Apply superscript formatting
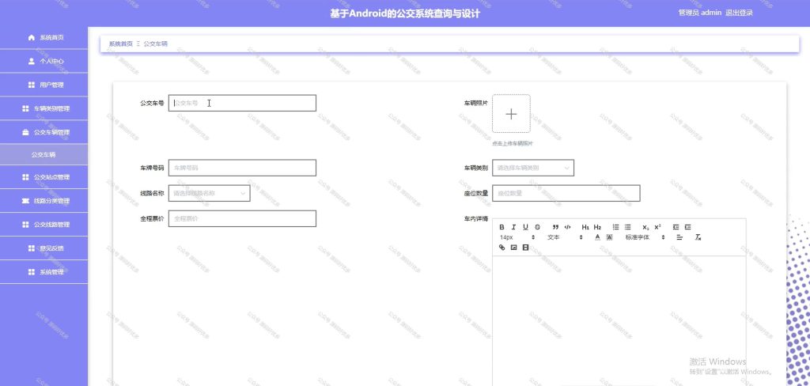The image size is (810, 386). (x=657, y=227)
